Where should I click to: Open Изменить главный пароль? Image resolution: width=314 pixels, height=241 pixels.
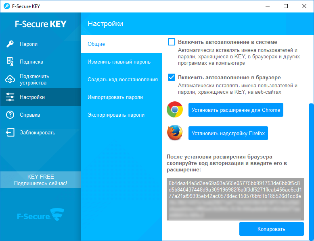[121, 62]
